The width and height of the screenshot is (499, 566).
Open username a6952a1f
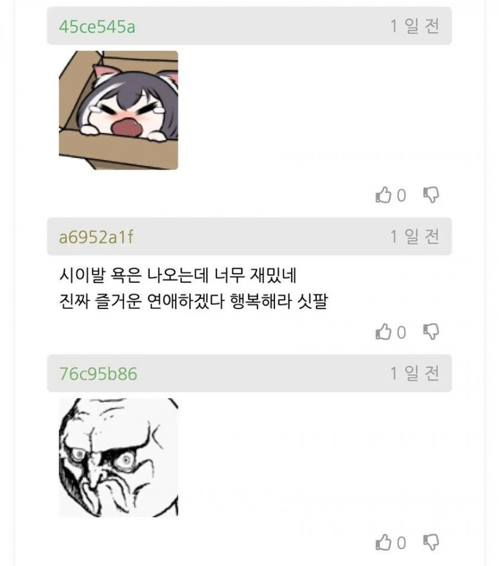(x=96, y=237)
